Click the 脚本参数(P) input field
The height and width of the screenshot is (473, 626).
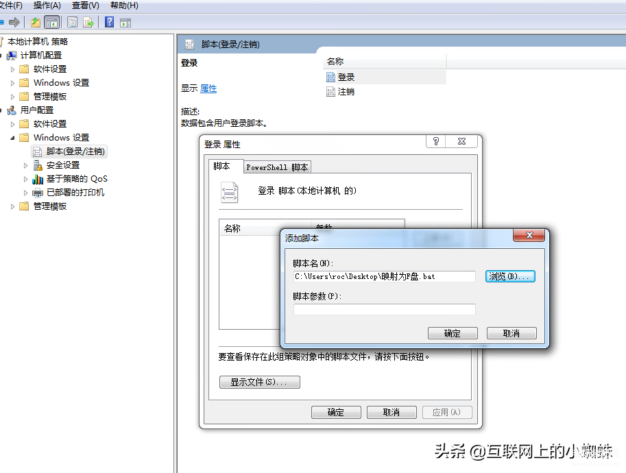pos(384,309)
